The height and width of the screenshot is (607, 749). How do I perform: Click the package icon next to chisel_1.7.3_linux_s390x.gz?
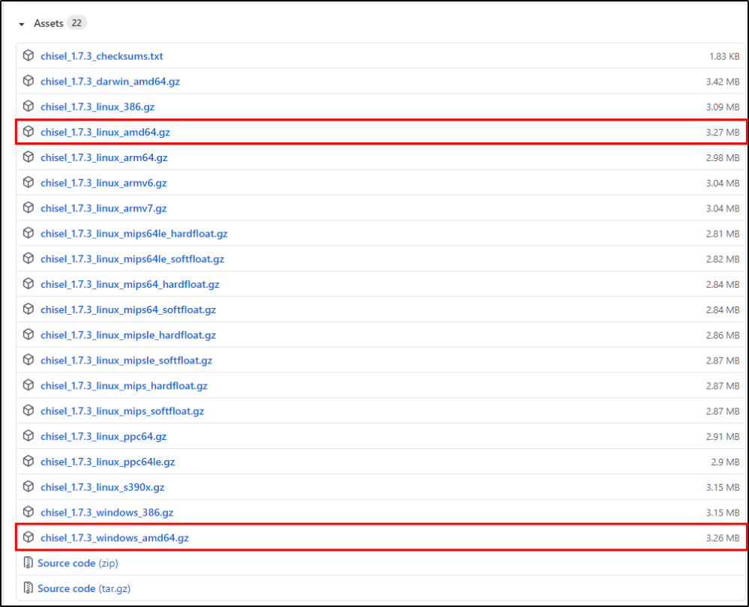28,486
